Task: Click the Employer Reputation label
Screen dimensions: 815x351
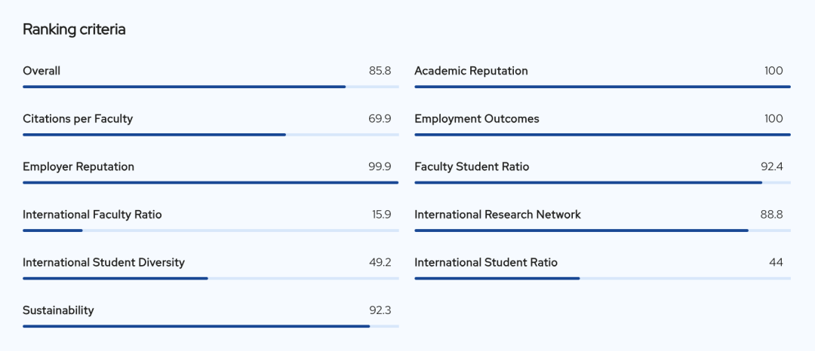Action: coord(78,166)
